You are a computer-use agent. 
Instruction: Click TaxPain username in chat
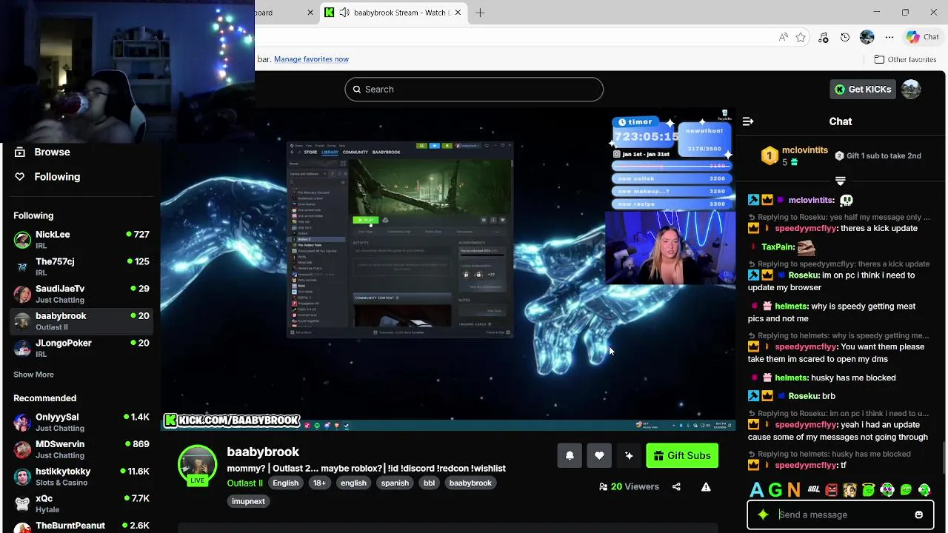point(778,247)
